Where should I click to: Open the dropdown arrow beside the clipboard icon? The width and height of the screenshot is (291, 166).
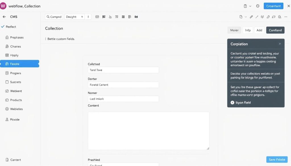[x=250, y=6]
